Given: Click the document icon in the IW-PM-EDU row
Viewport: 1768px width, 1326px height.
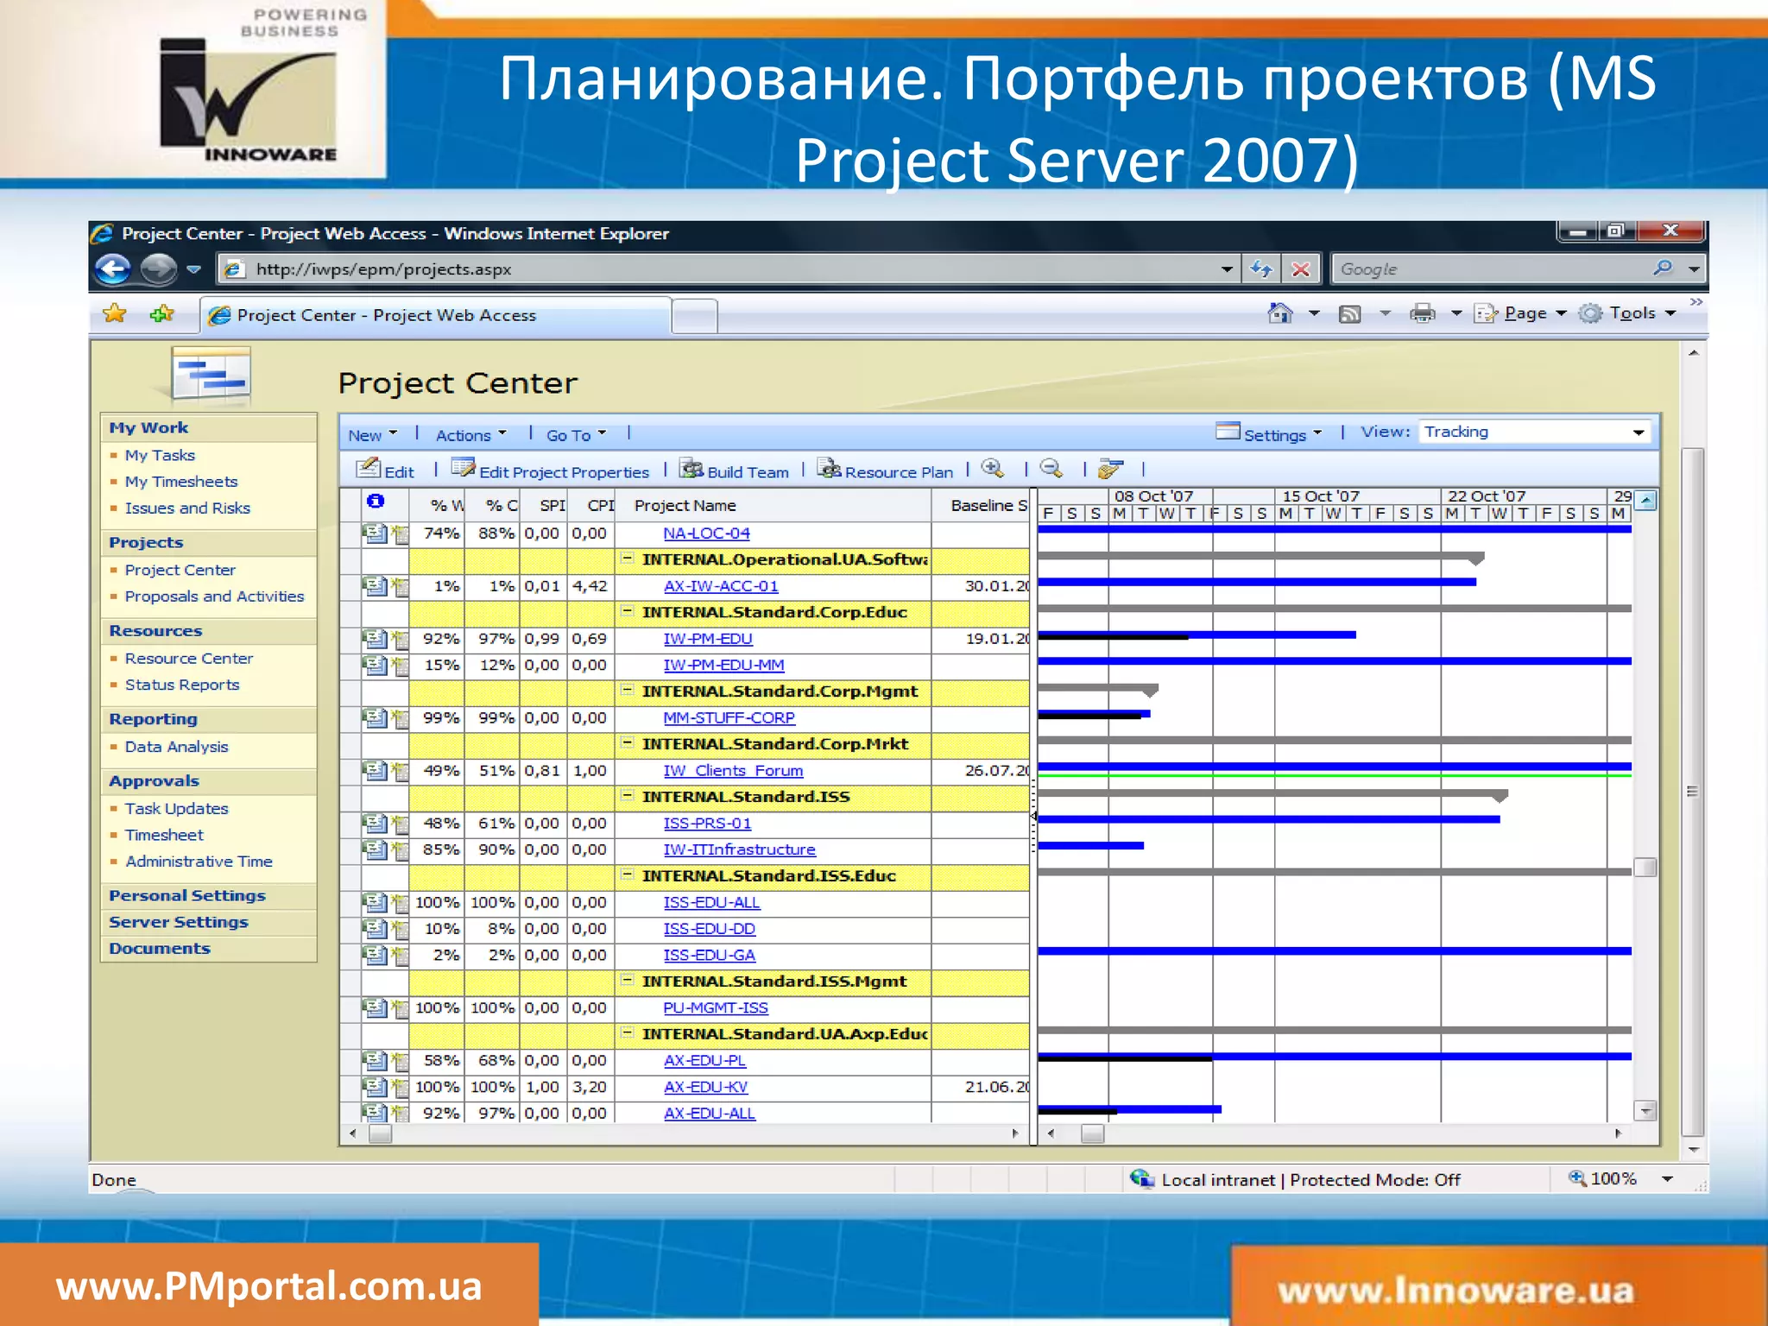Looking at the screenshot, I should [x=375, y=639].
